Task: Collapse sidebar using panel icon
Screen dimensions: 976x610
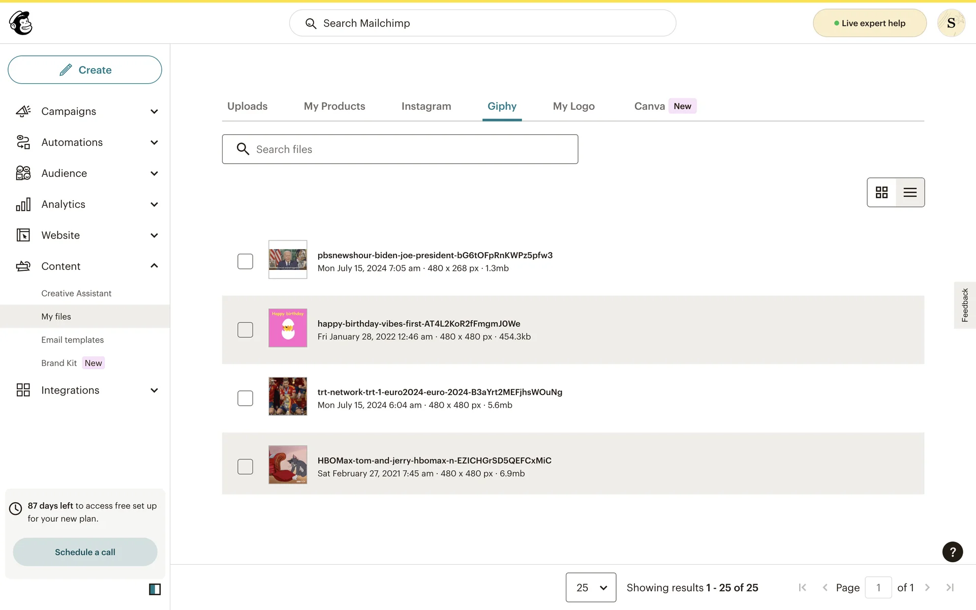Action: point(155,589)
